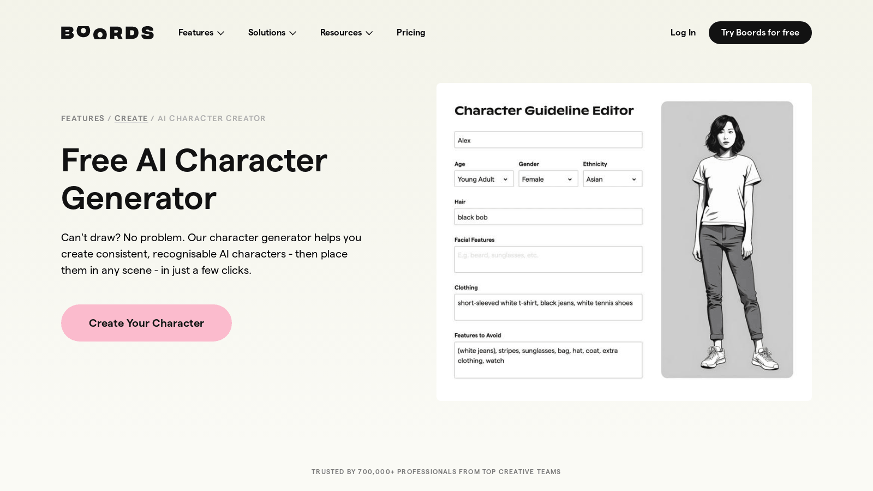The image size is (873, 491).
Task: Open the Gender Female dropdown
Action: [x=548, y=179]
